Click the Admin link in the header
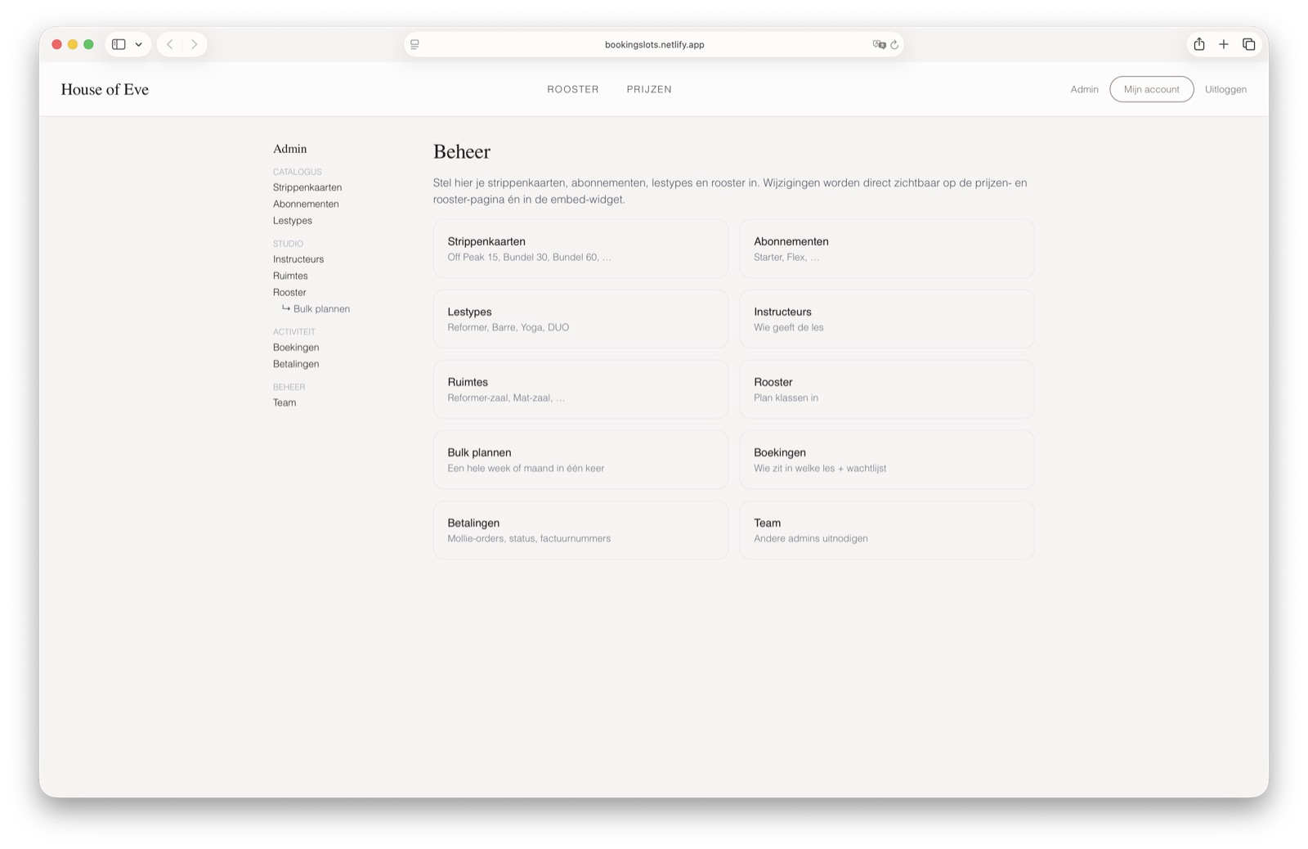Screen dimensions: 1308x849 pyautogui.click(x=1084, y=89)
